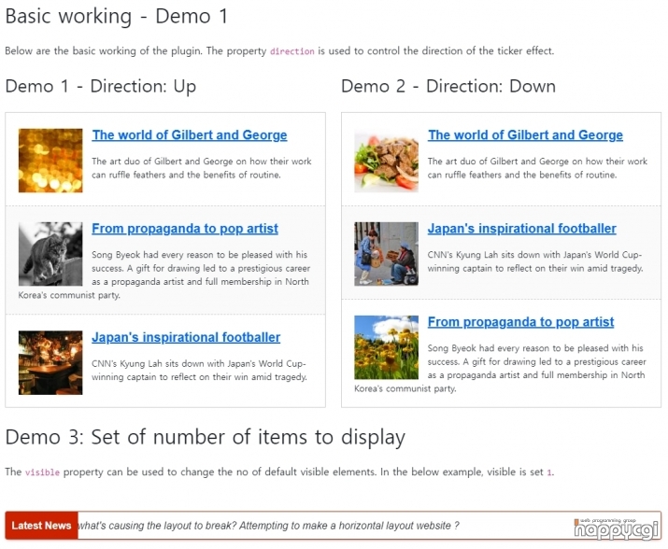Image resolution: width=668 pixels, height=549 pixels.
Task: Open 'Japan's inspirational footballer' link in Demo 1
Action: coord(186,337)
